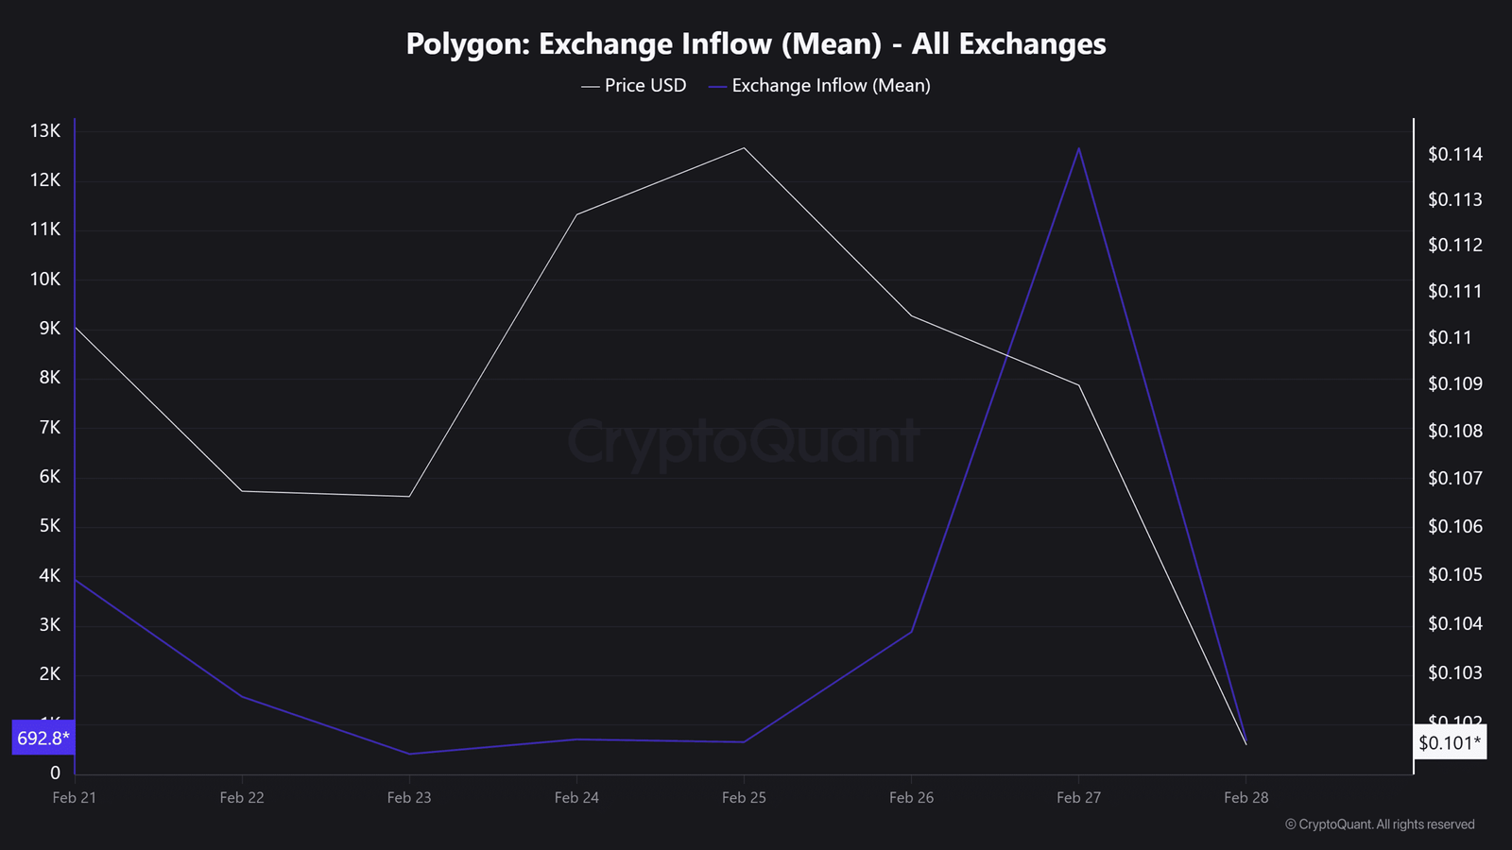1512x850 pixels.
Task: Select the Feb 27 date label
Action: (x=1078, y=798)
